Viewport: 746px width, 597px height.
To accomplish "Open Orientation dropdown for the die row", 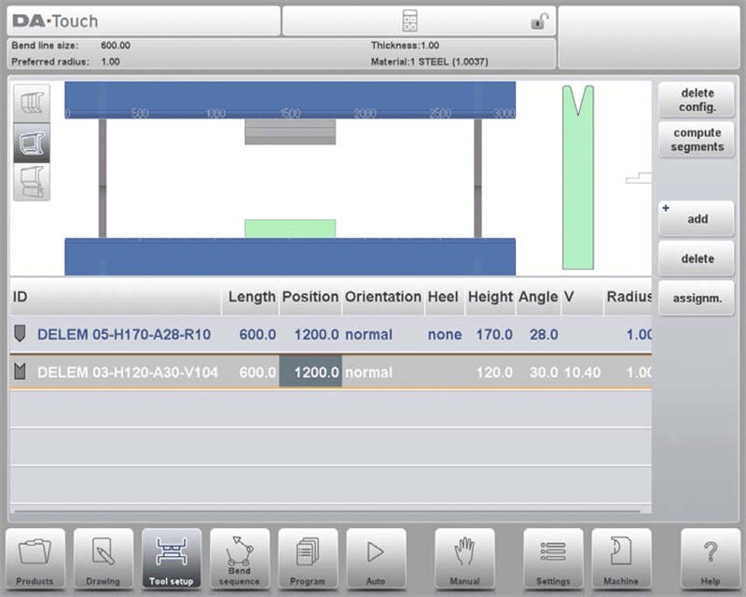I will point(382,372).
